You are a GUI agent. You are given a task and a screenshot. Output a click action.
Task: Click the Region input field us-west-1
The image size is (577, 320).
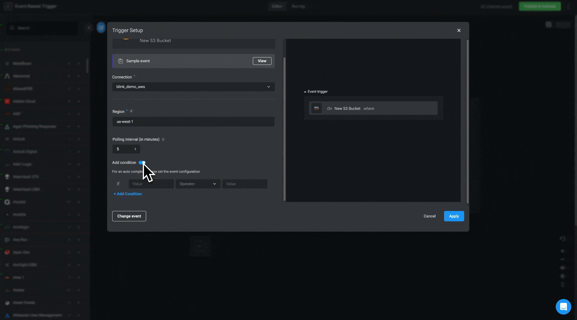[x=193, y=122]
